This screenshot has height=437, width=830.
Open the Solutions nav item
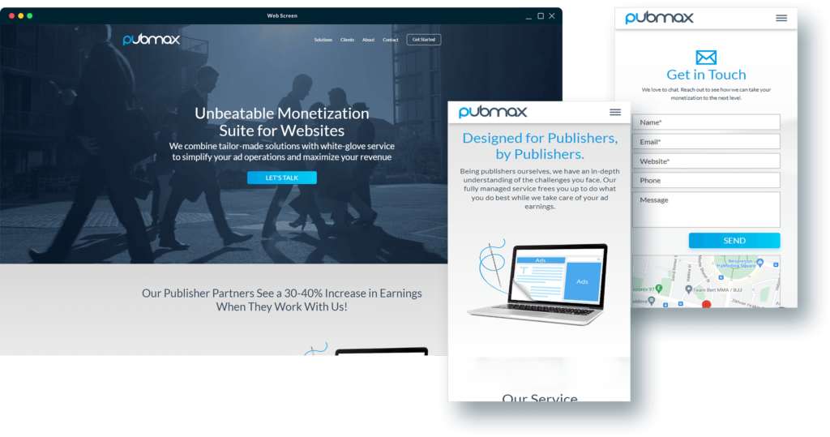tap(323, 40)
